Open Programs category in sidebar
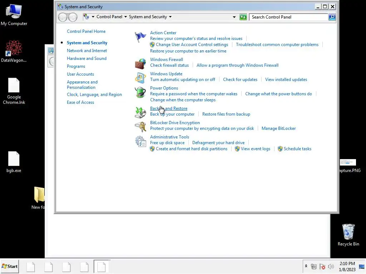The width and height of the screenshot is (366, 274). [x=76, y=66]
